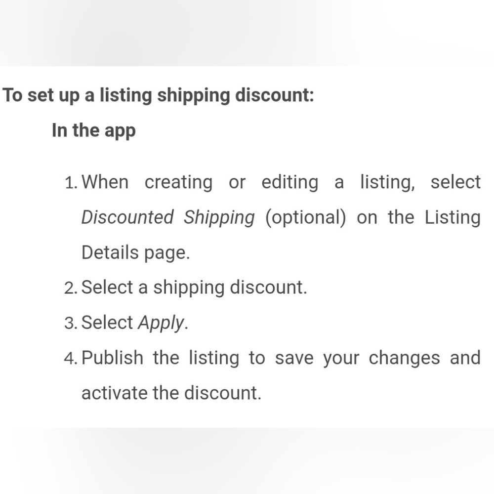The image size is (494, 494).
Task: Click the italic word 'Apply'
Action: point(161,323)
